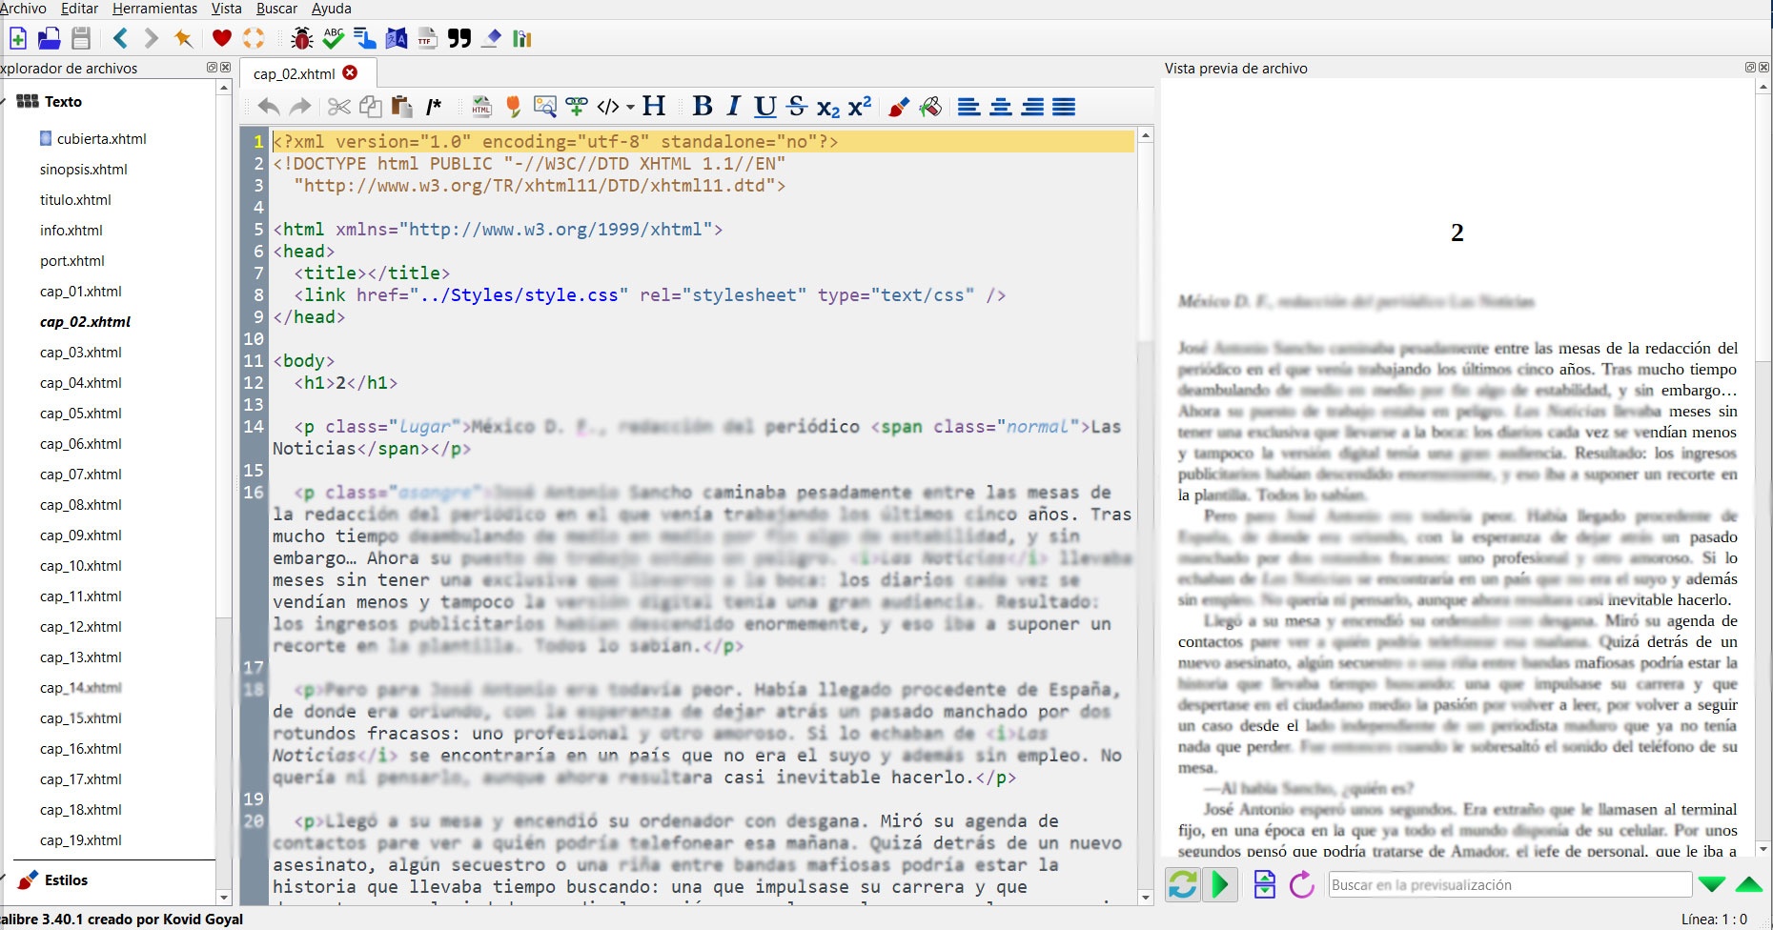Viewport: 1773px width, 930px height.
Task: Run book check with the bug icon
Action: (302, 38)
